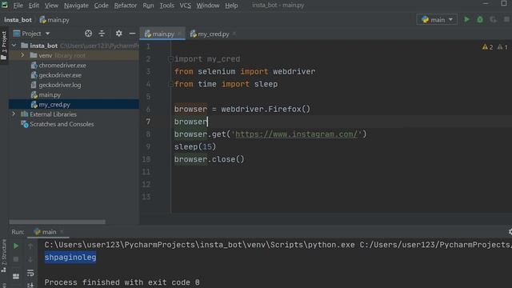Close the my_cred.py editor tab

[x=234, y=34]
